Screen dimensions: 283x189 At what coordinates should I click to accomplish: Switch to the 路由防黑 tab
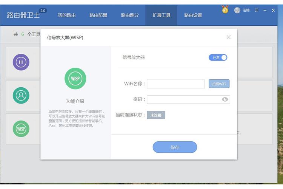[x=98, y=15]
